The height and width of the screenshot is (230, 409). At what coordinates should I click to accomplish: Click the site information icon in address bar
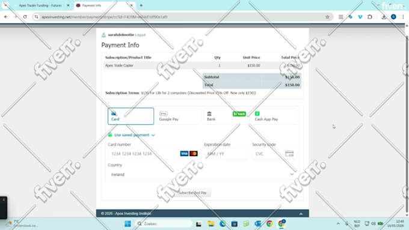(36, 17)
